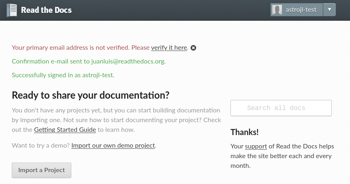This screenshot has height=184, width=350.
Task: Select the astrojl-test username in header
Action: 300,10
